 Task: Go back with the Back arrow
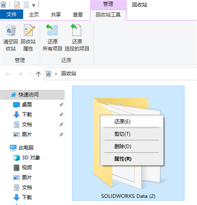(x=8, y=74)
